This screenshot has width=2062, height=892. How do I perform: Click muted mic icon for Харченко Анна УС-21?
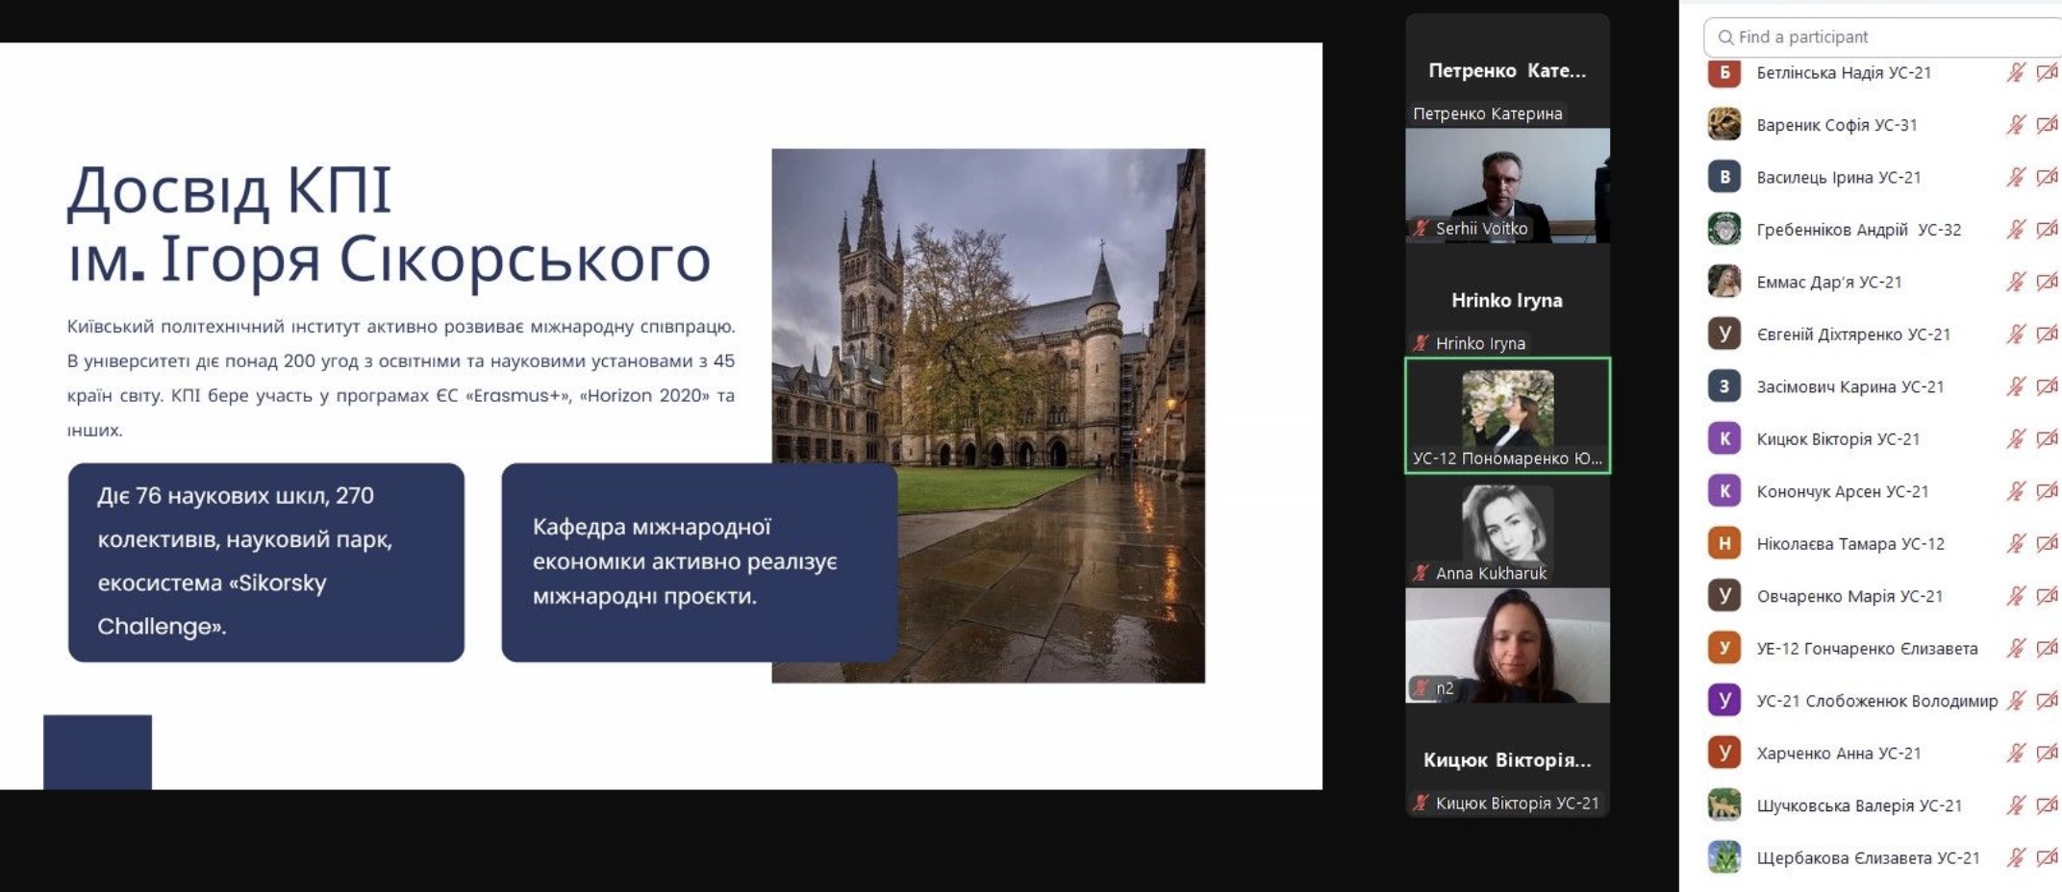[x=2016, y=754]
